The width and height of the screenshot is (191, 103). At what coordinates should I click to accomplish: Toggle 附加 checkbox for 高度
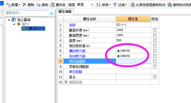click(155, 40)
